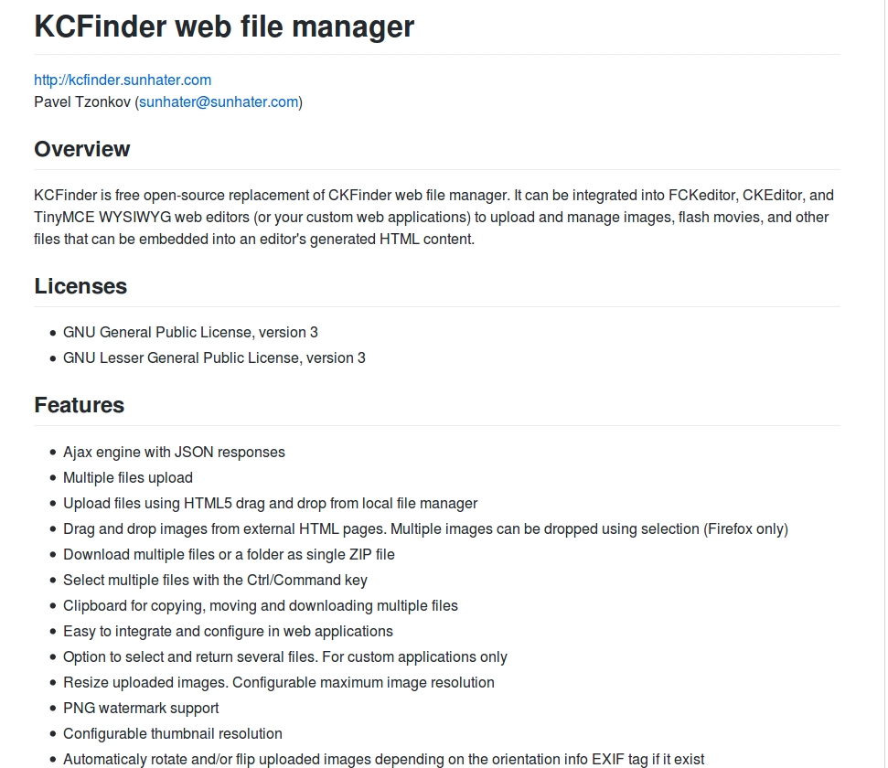Viewport: 888px width, 768px height.
Task: Select the GNU General Public License item
Action: point(190,333)
